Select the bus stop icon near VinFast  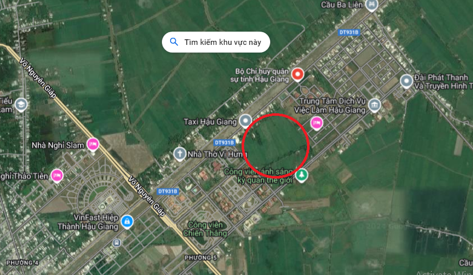coord(117,242)
